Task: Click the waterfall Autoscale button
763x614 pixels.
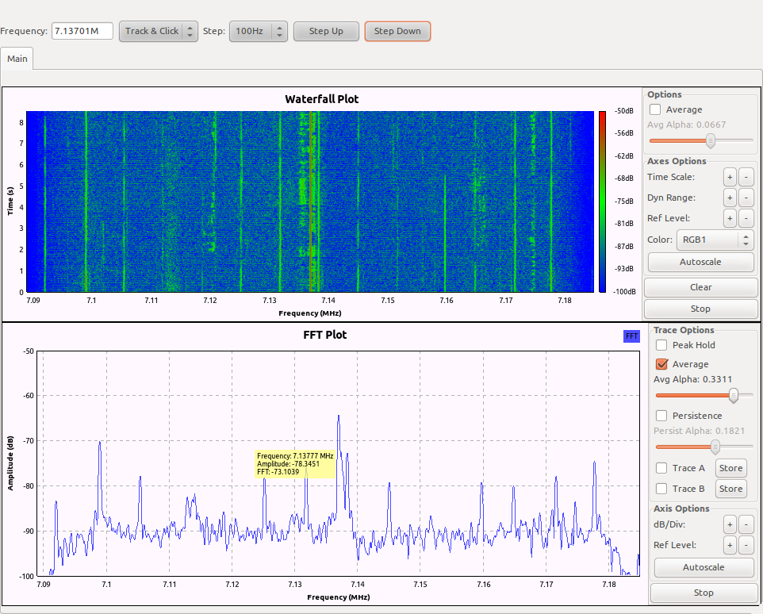Action: click(700, 263)
